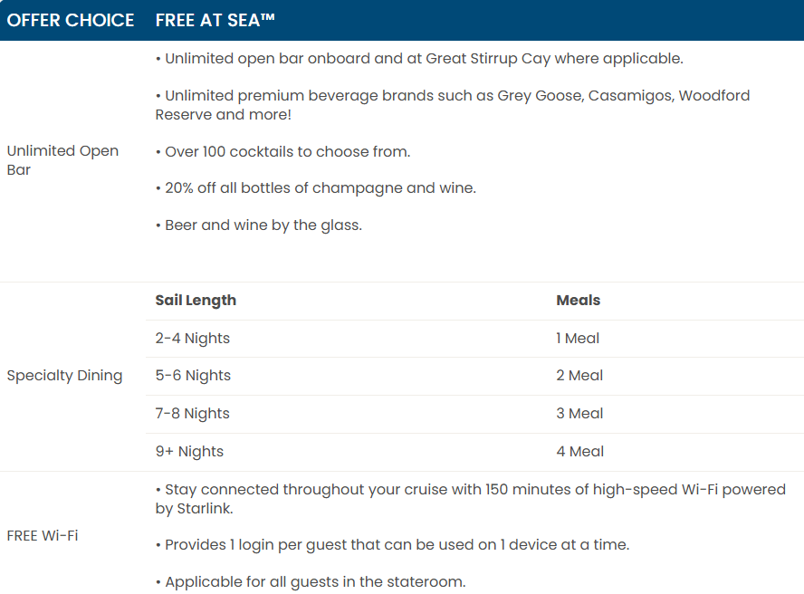Select the 5-6 Nights row
804x594 pixels.
[x=474, y=376]
